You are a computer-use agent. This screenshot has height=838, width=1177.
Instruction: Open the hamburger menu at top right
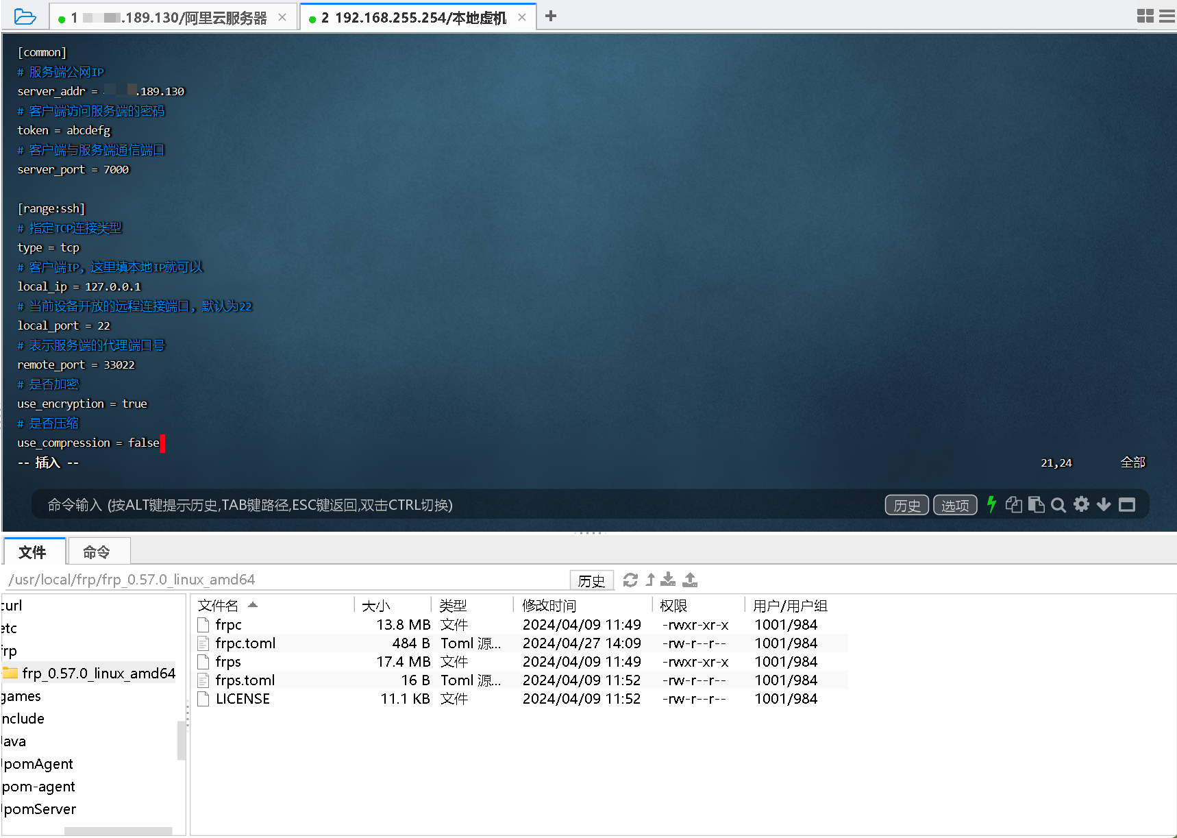coord(1167,16)
